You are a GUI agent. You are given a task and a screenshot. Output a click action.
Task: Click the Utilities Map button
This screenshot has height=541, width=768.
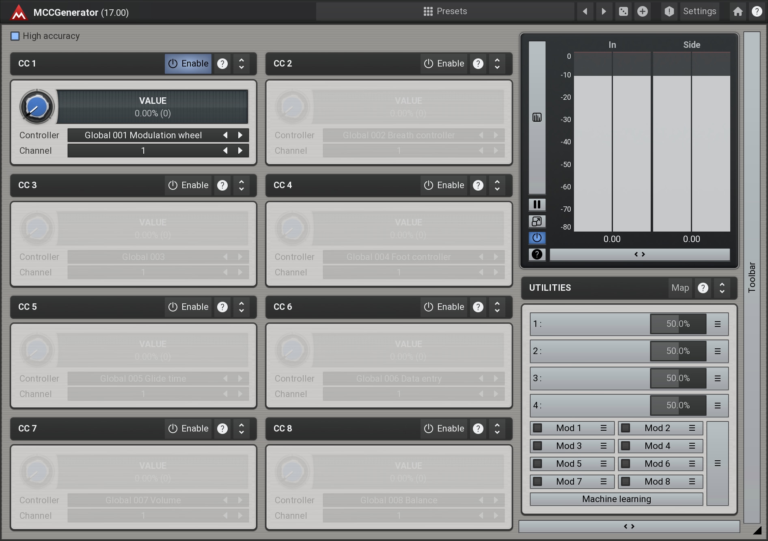[x=680, y=288]
